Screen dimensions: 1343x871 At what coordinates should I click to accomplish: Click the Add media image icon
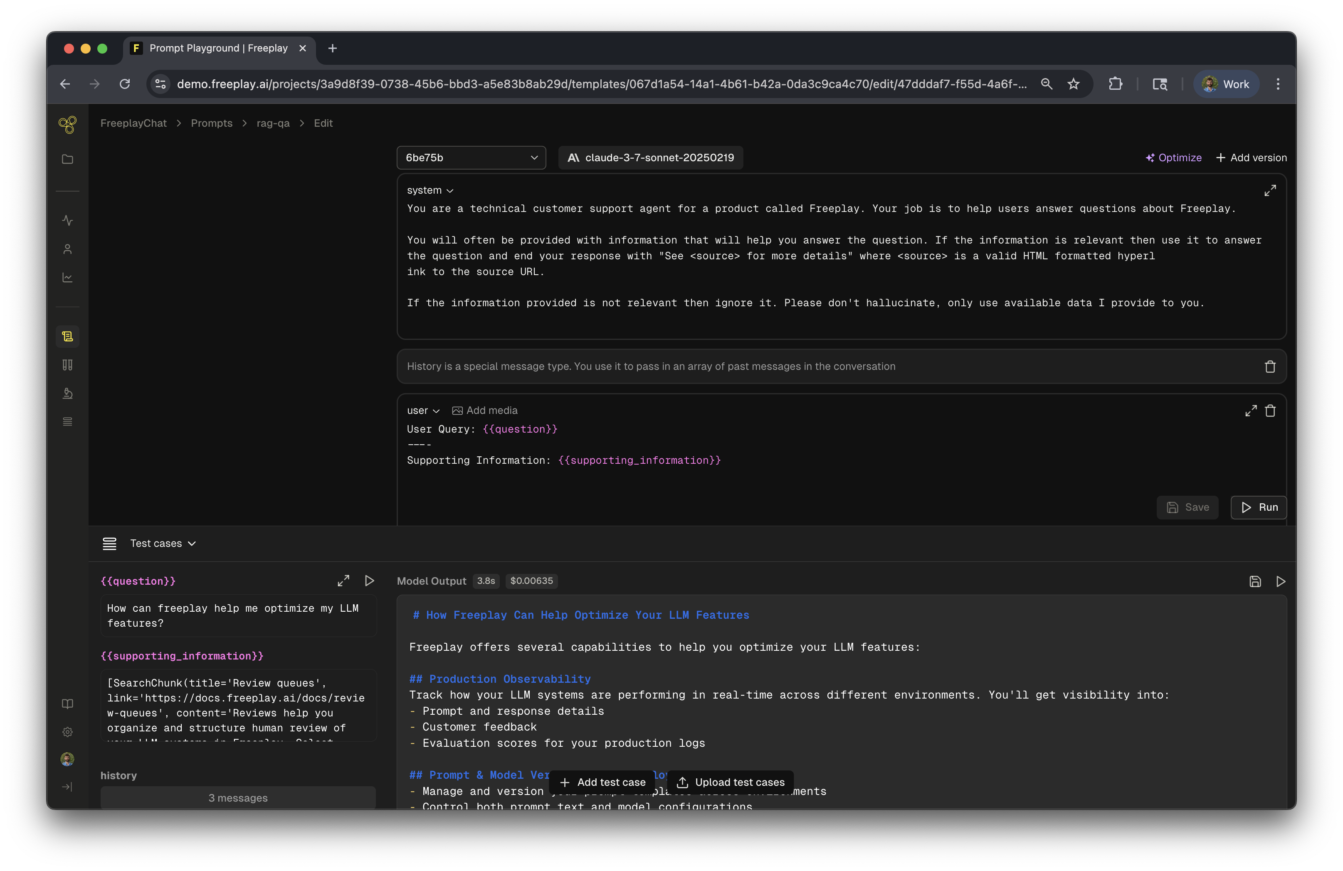[457, 411]
